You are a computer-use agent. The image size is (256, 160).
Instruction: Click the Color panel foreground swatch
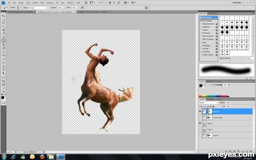click(x=201, y=85)
